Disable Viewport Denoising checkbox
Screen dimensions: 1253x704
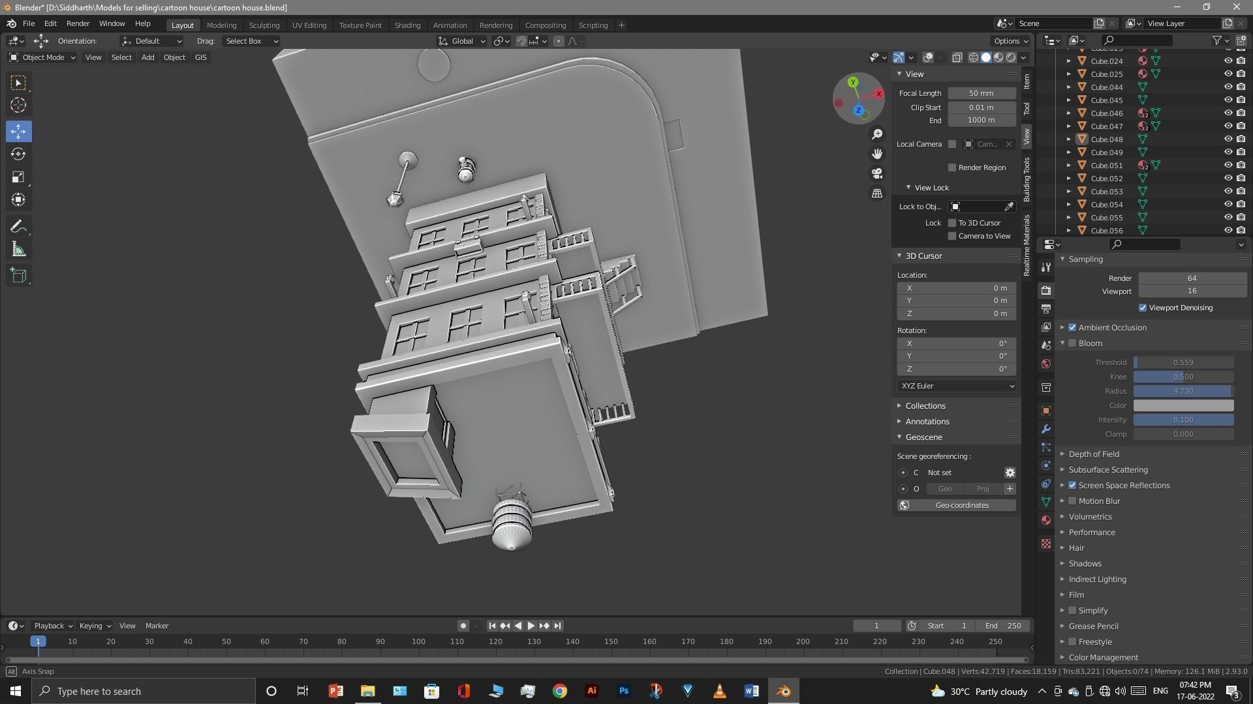[x=1143, y=308]
